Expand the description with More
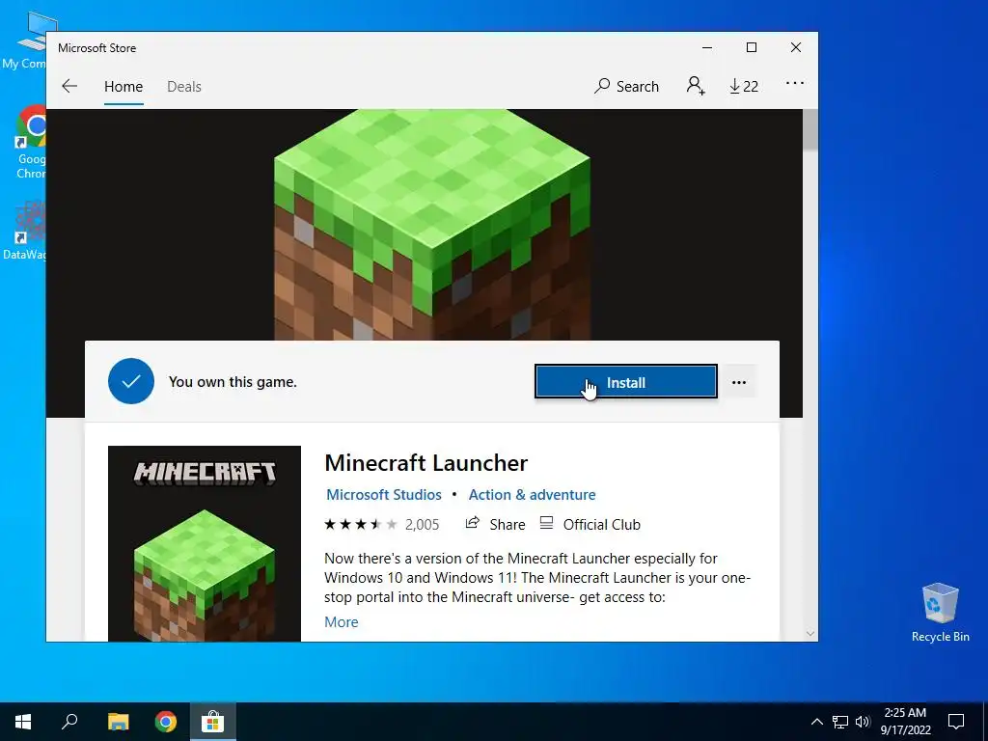 point(341,622)
